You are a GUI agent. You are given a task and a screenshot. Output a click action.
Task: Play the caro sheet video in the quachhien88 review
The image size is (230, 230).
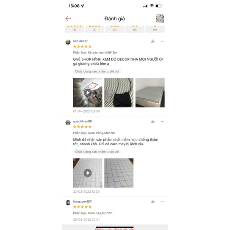[x=88, y=173]
